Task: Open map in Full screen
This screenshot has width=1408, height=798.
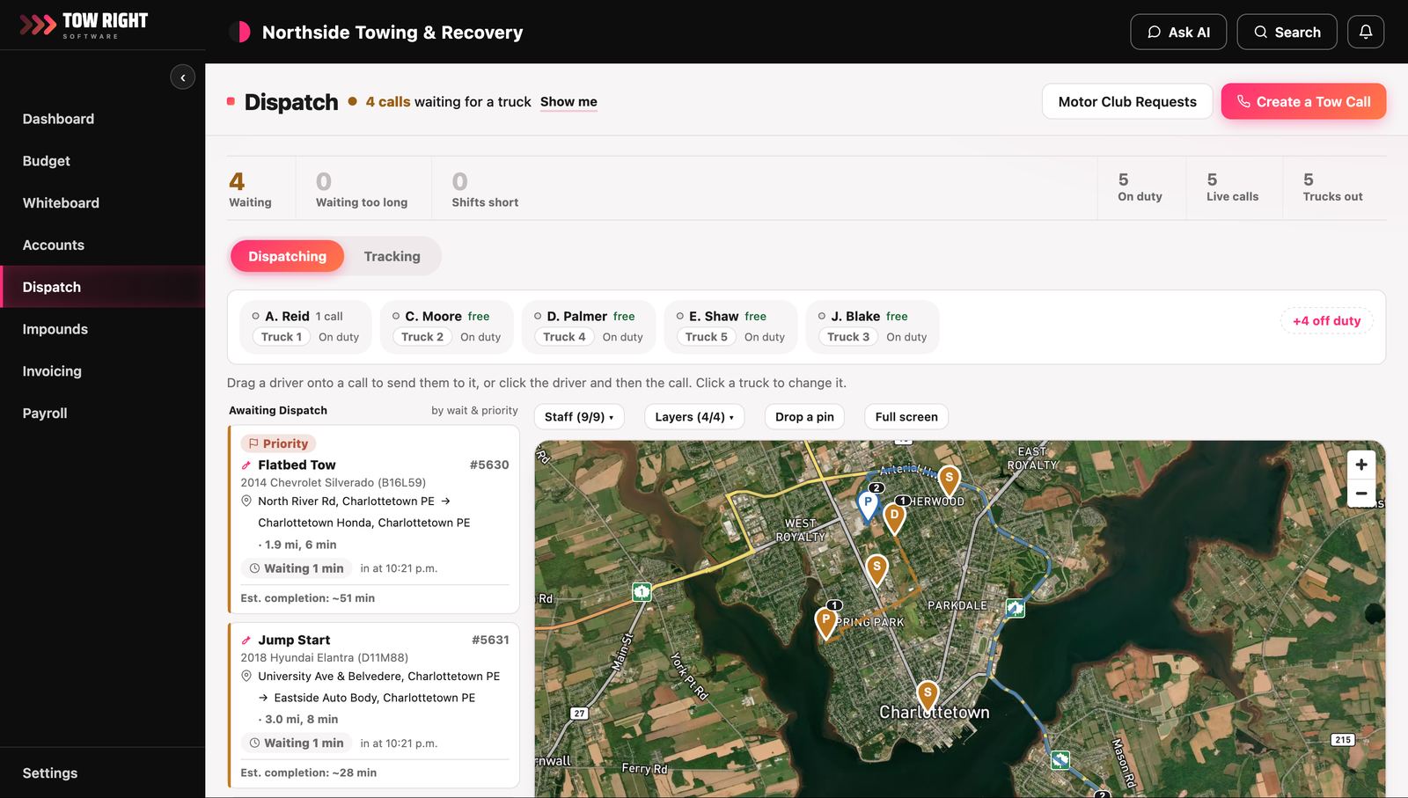Action: coord(906,417)
